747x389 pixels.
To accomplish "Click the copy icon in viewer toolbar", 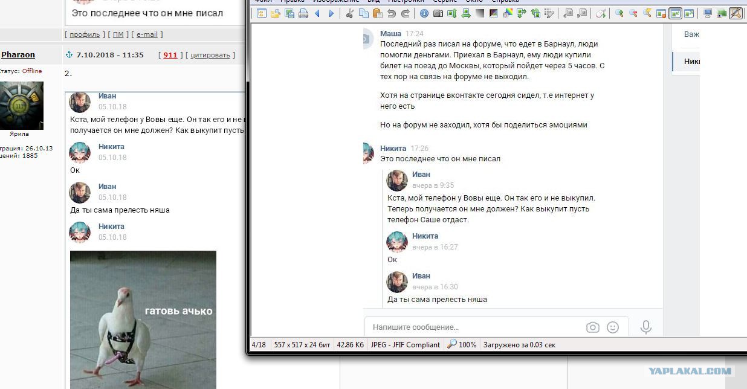I will [363, 13].
